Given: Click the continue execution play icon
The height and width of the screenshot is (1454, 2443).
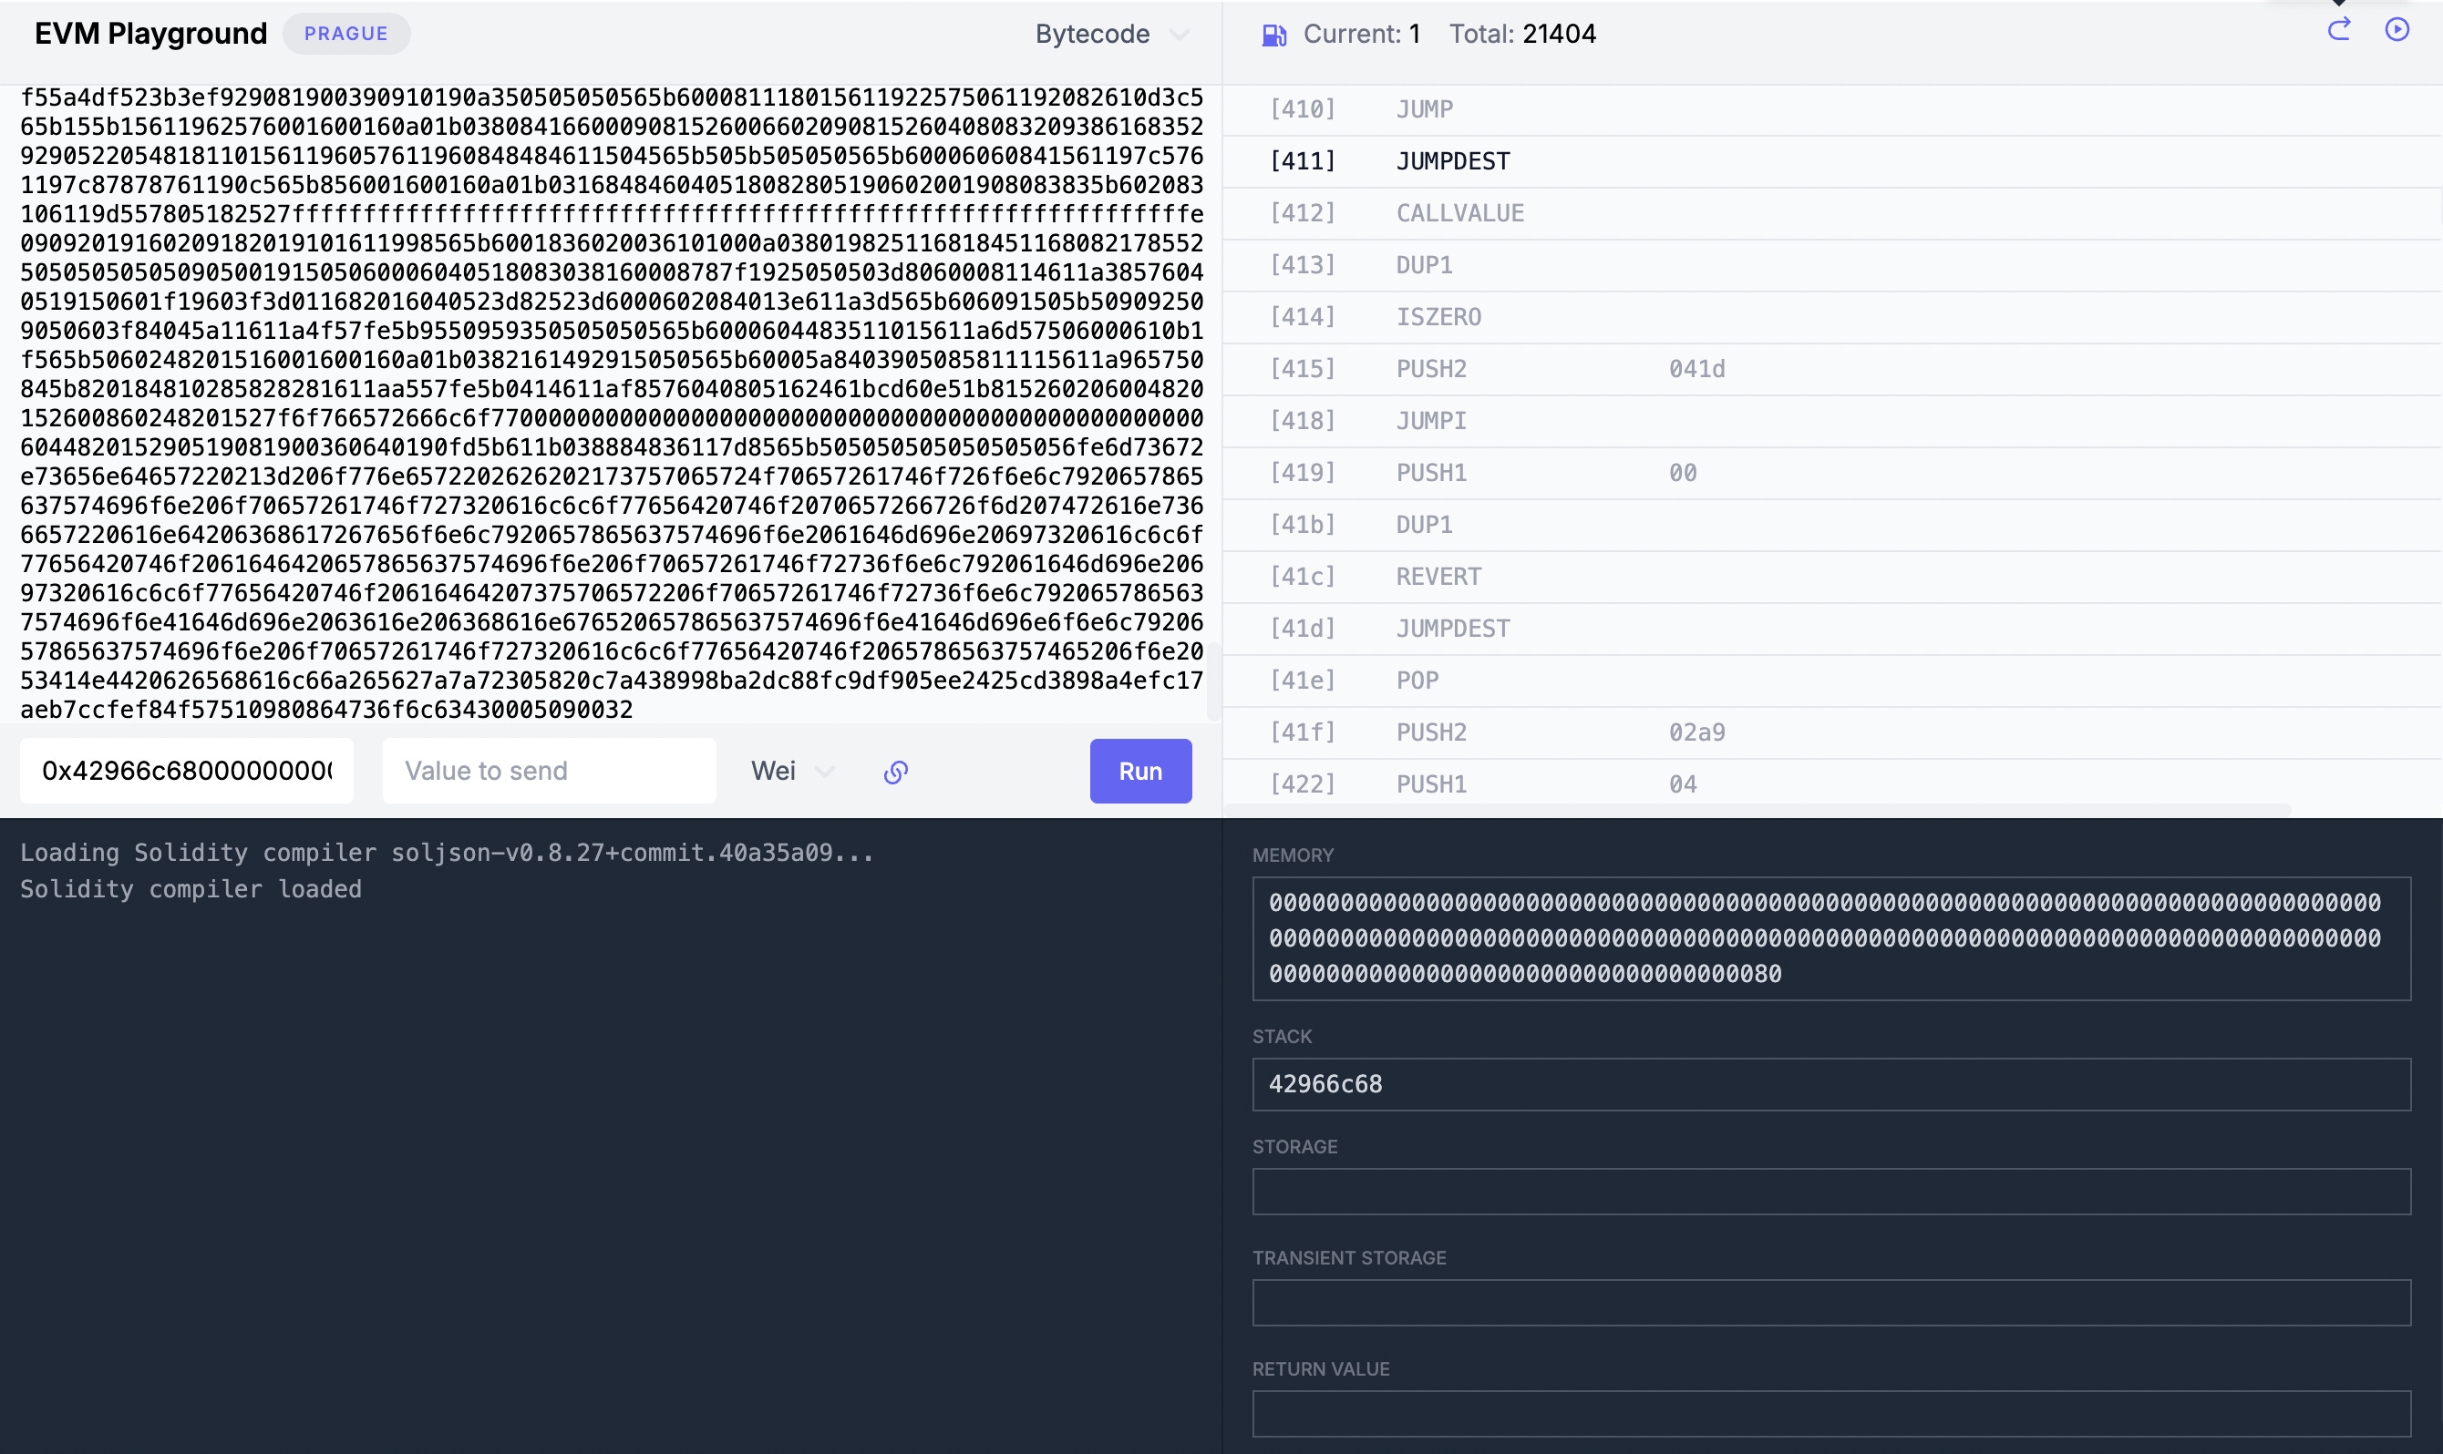Looking at the screenshot, I should [2397, 30].
